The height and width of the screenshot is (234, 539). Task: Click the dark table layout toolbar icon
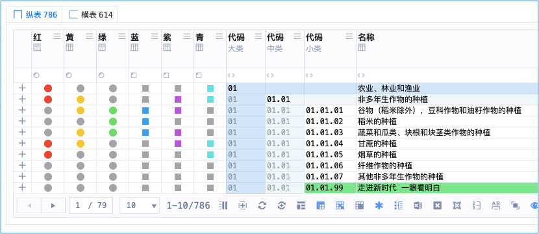click(301, 205)
